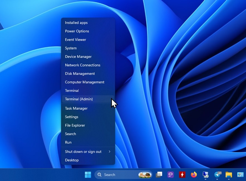Open the Run dialog entry
The width and height of the screenshot is (246, 181).
pos(88,142)
